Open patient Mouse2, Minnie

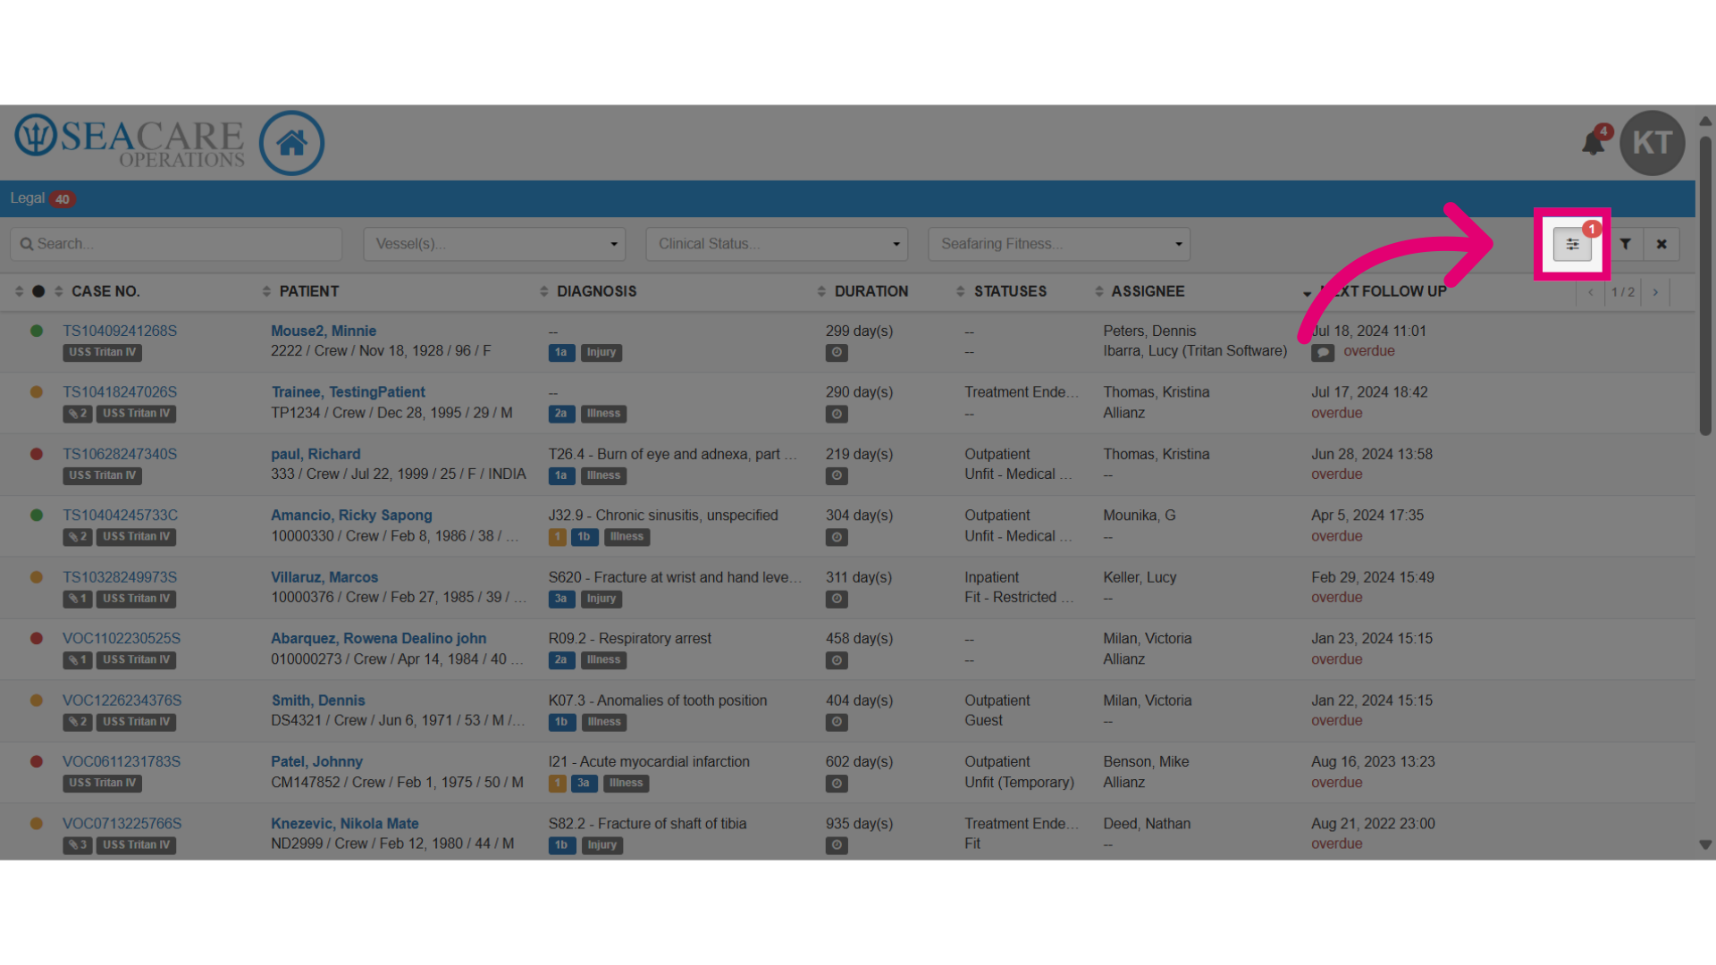click(x=324, y=331)
